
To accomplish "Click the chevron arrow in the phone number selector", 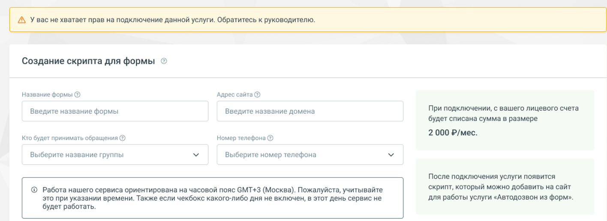I will (x=391, y=155).
